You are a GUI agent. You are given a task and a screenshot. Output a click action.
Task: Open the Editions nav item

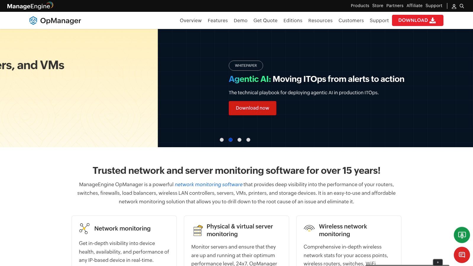pos(293,20)
